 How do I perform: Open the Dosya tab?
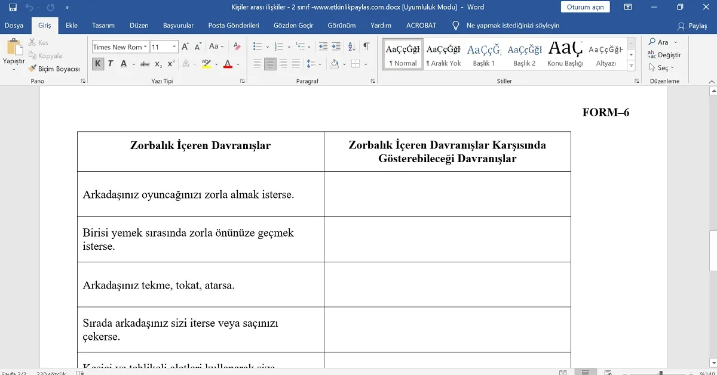[x=14, y=26]
